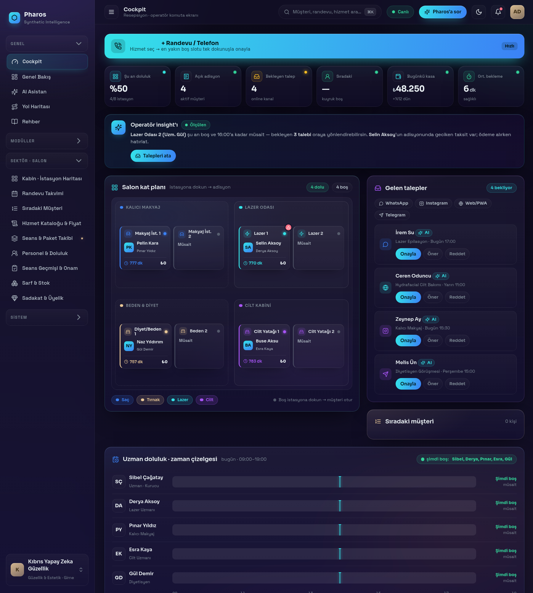Image resolution: width=533 pixels, height=593 pixels.
Task: Click the Gelen talepler inbox icon
Action: [x=378, y=188]
